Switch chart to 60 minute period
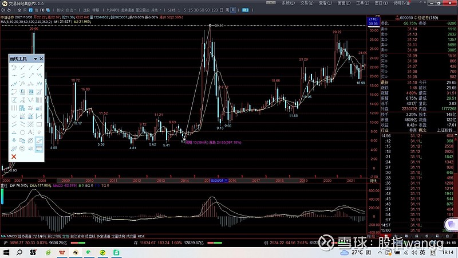Screen dimensions: 458x258 [203, 10]
